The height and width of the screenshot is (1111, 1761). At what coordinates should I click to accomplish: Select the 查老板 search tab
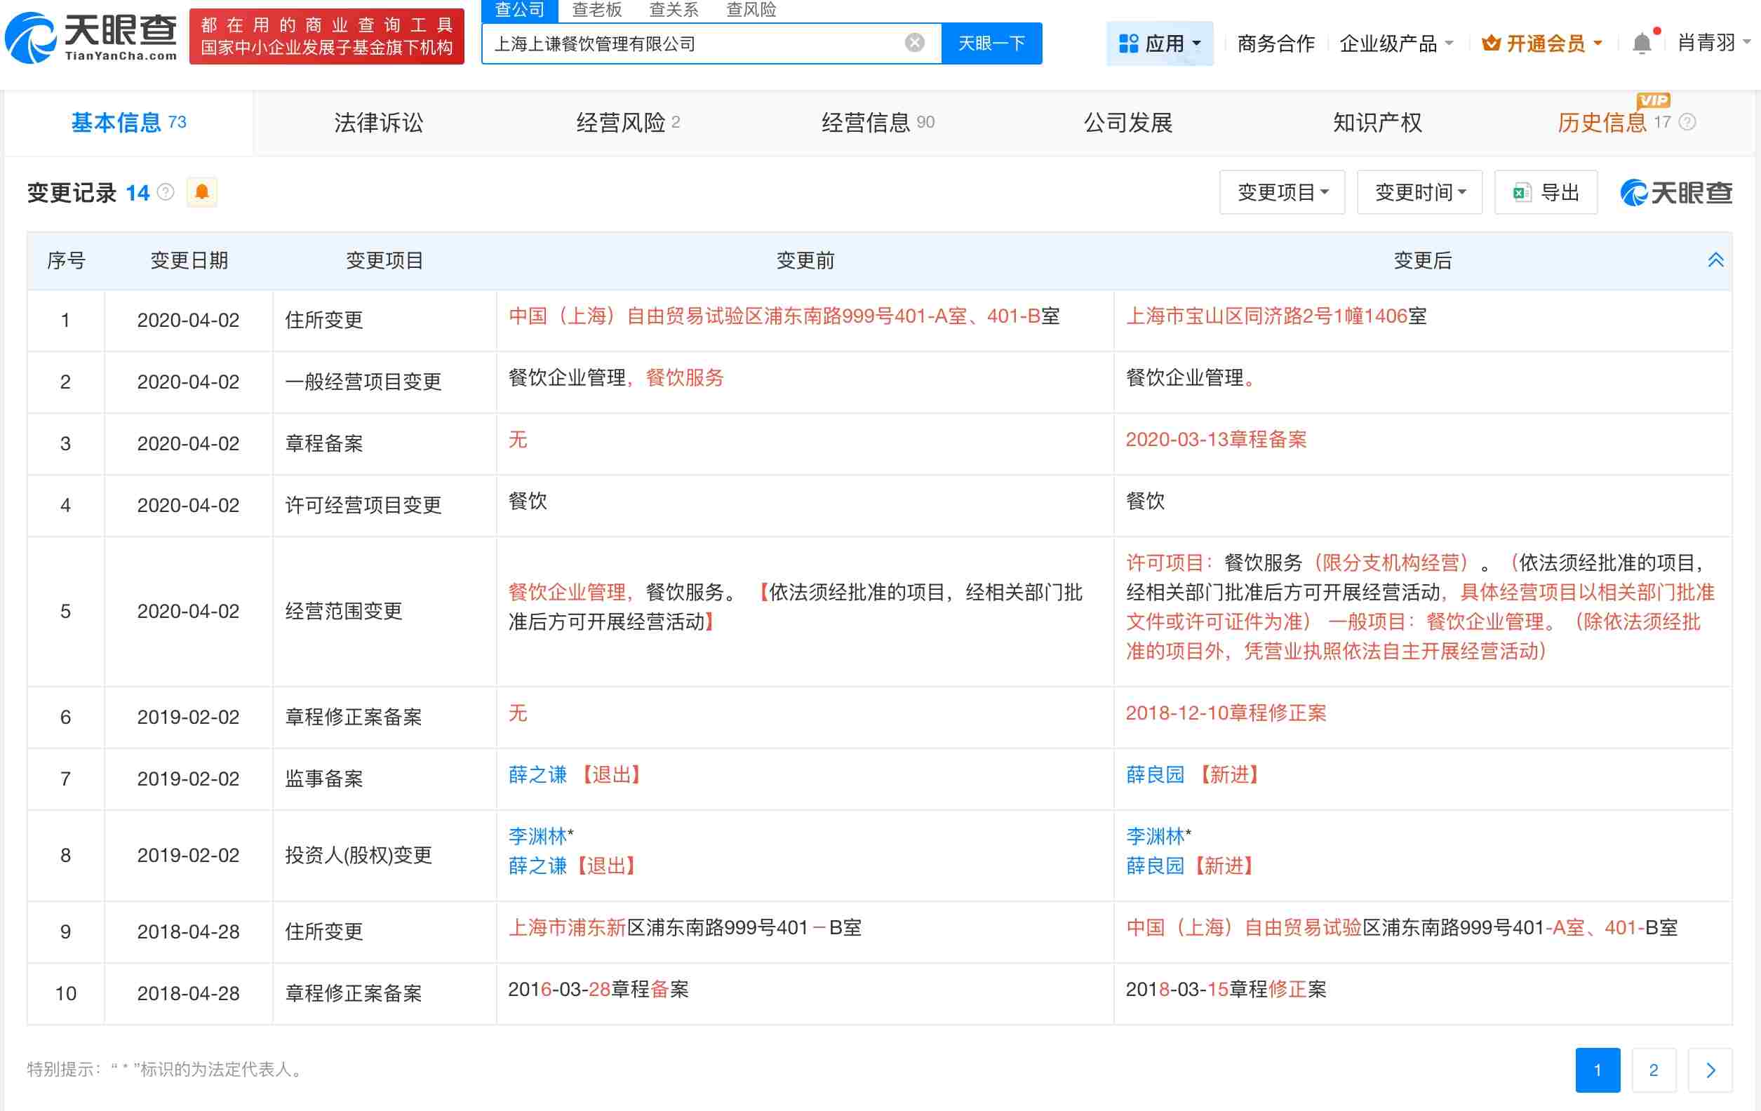click(598, 10)
